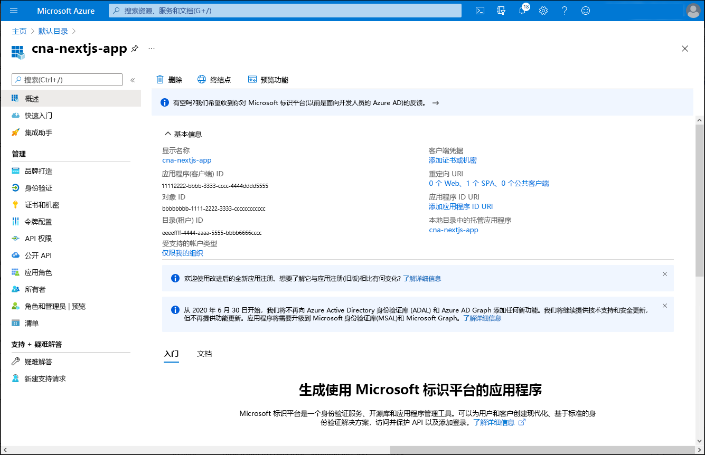Open 概述 in the sidebar
The width and height of the screenshot is (705, 455).
(71, 99)
